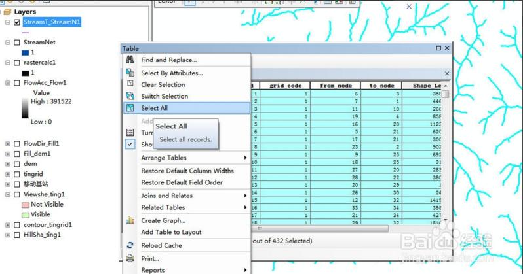Click the grid_code column header

(285, 86)
